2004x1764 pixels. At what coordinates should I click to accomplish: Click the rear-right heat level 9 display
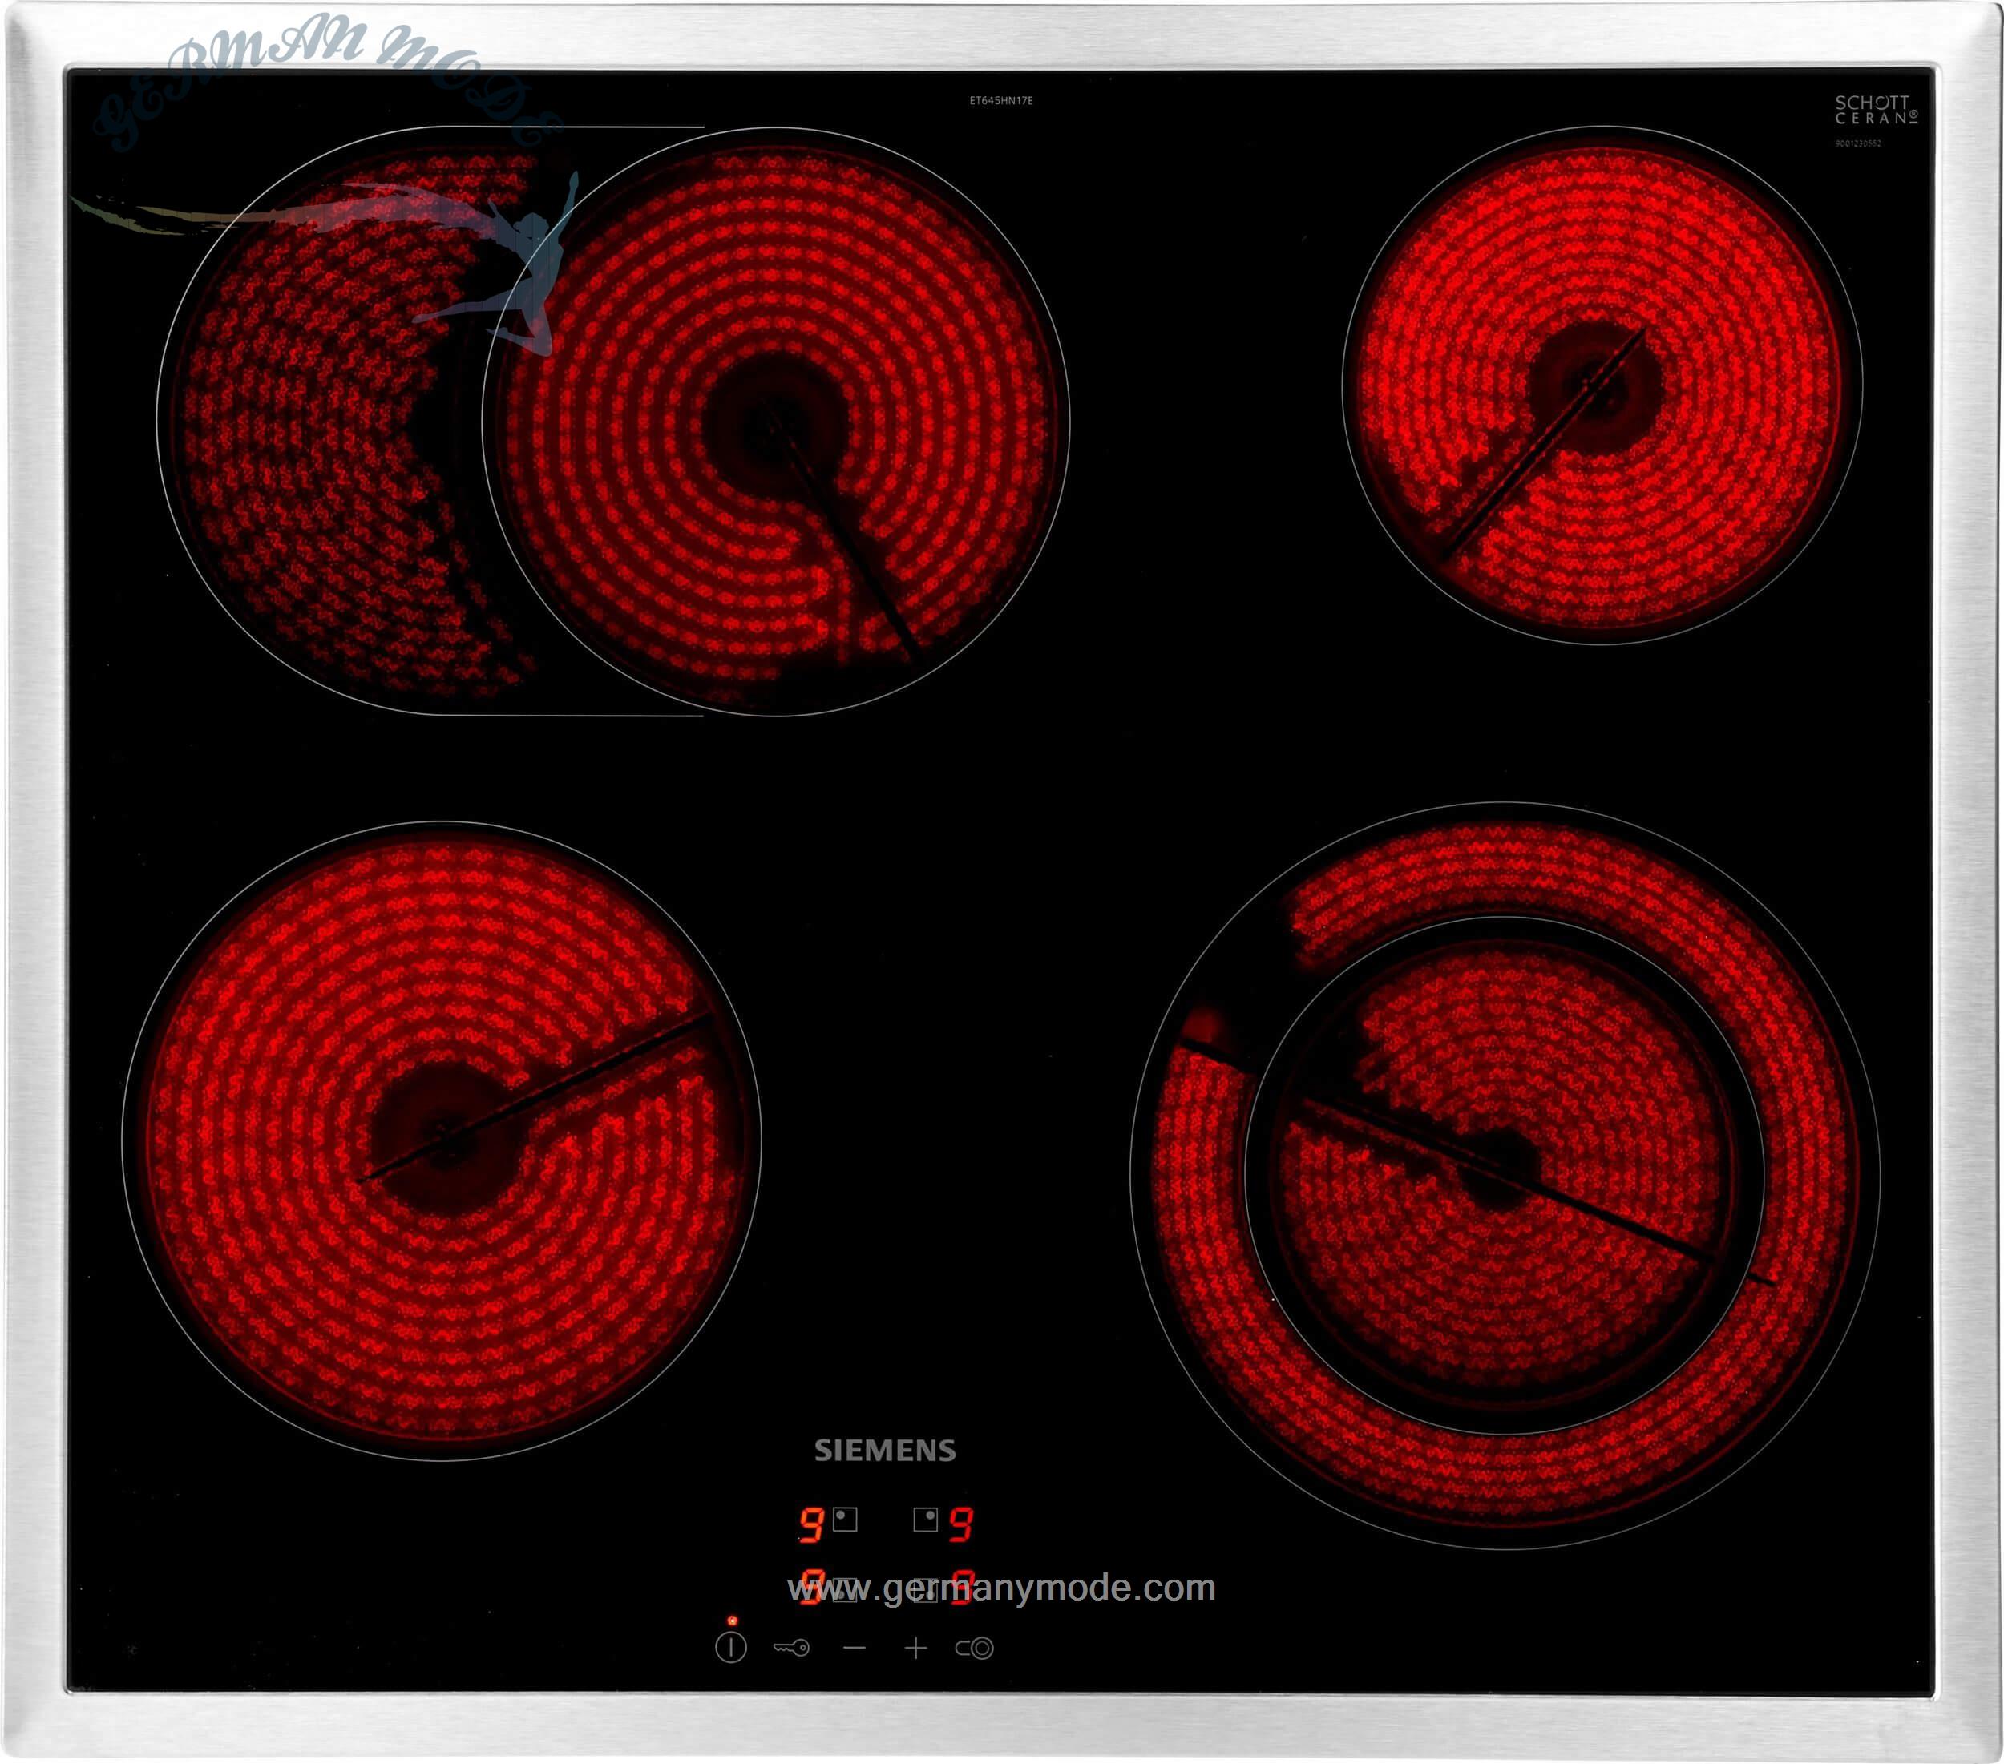(x=961, y=1526)
